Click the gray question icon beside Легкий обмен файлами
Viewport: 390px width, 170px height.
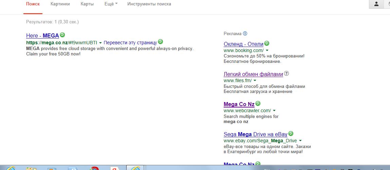[286, 74]
